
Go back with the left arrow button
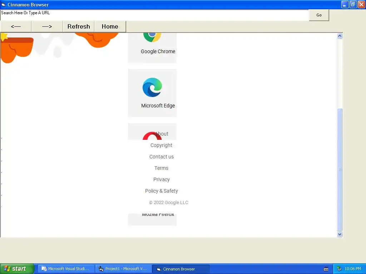(x=16, y=26)
